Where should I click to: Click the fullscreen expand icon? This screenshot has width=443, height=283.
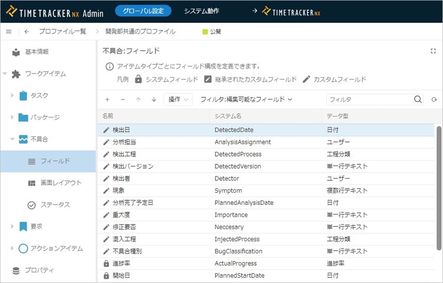point(433,51)
